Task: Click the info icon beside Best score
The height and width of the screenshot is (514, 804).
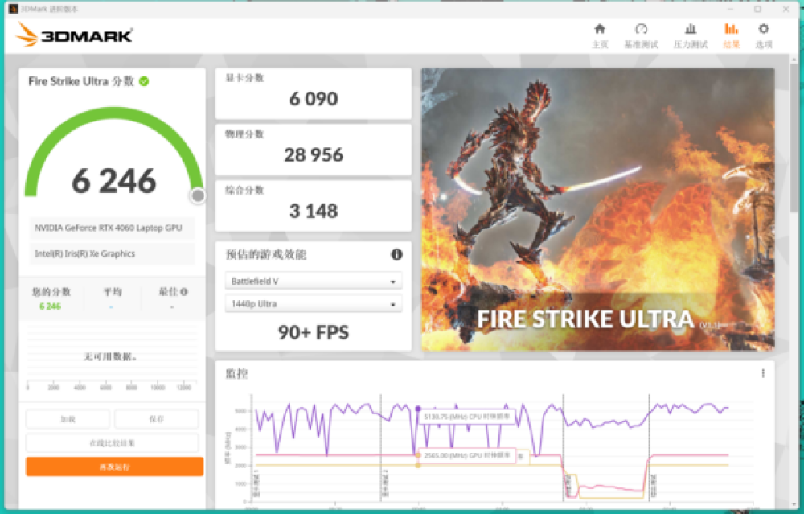Action: click(x=184, y=292)
